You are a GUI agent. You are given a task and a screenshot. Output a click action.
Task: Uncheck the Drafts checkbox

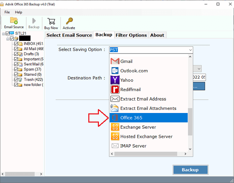16,54
